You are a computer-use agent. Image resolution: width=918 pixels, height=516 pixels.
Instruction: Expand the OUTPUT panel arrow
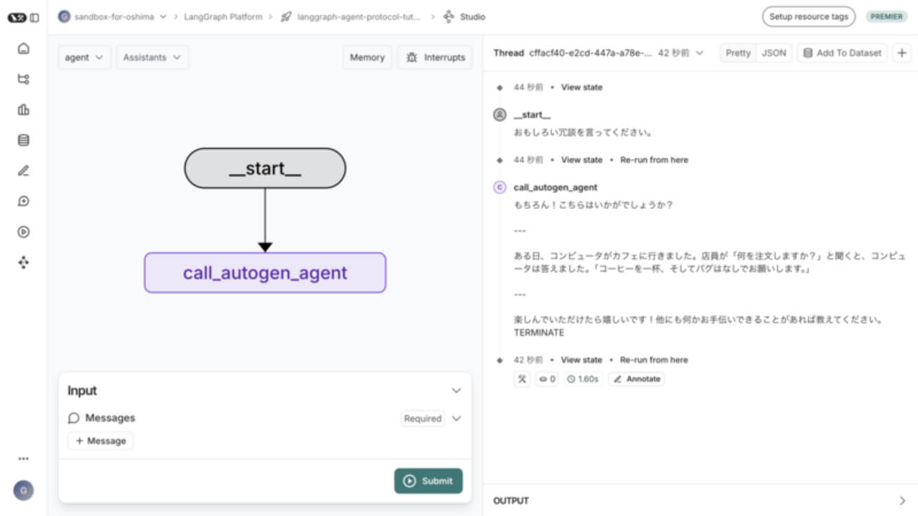[x=902, y=500]
